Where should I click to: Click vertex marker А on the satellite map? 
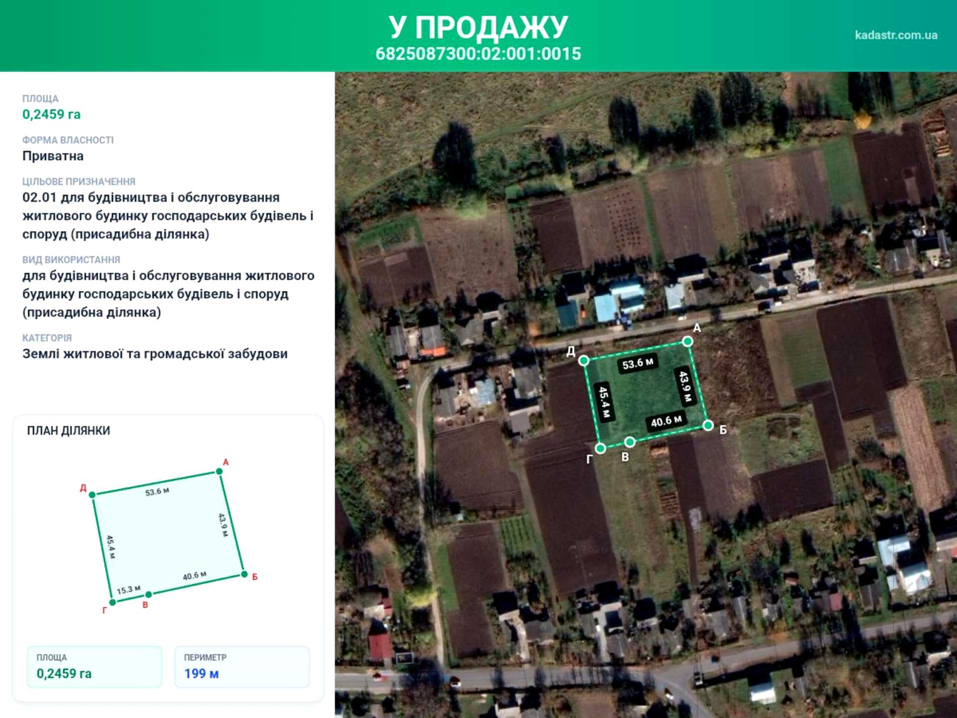[x=687, y=341]
